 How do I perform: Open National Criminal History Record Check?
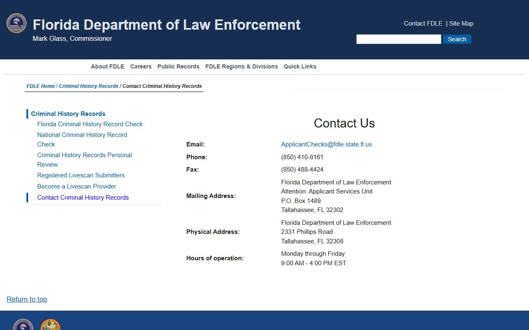[x=82, y=139]
